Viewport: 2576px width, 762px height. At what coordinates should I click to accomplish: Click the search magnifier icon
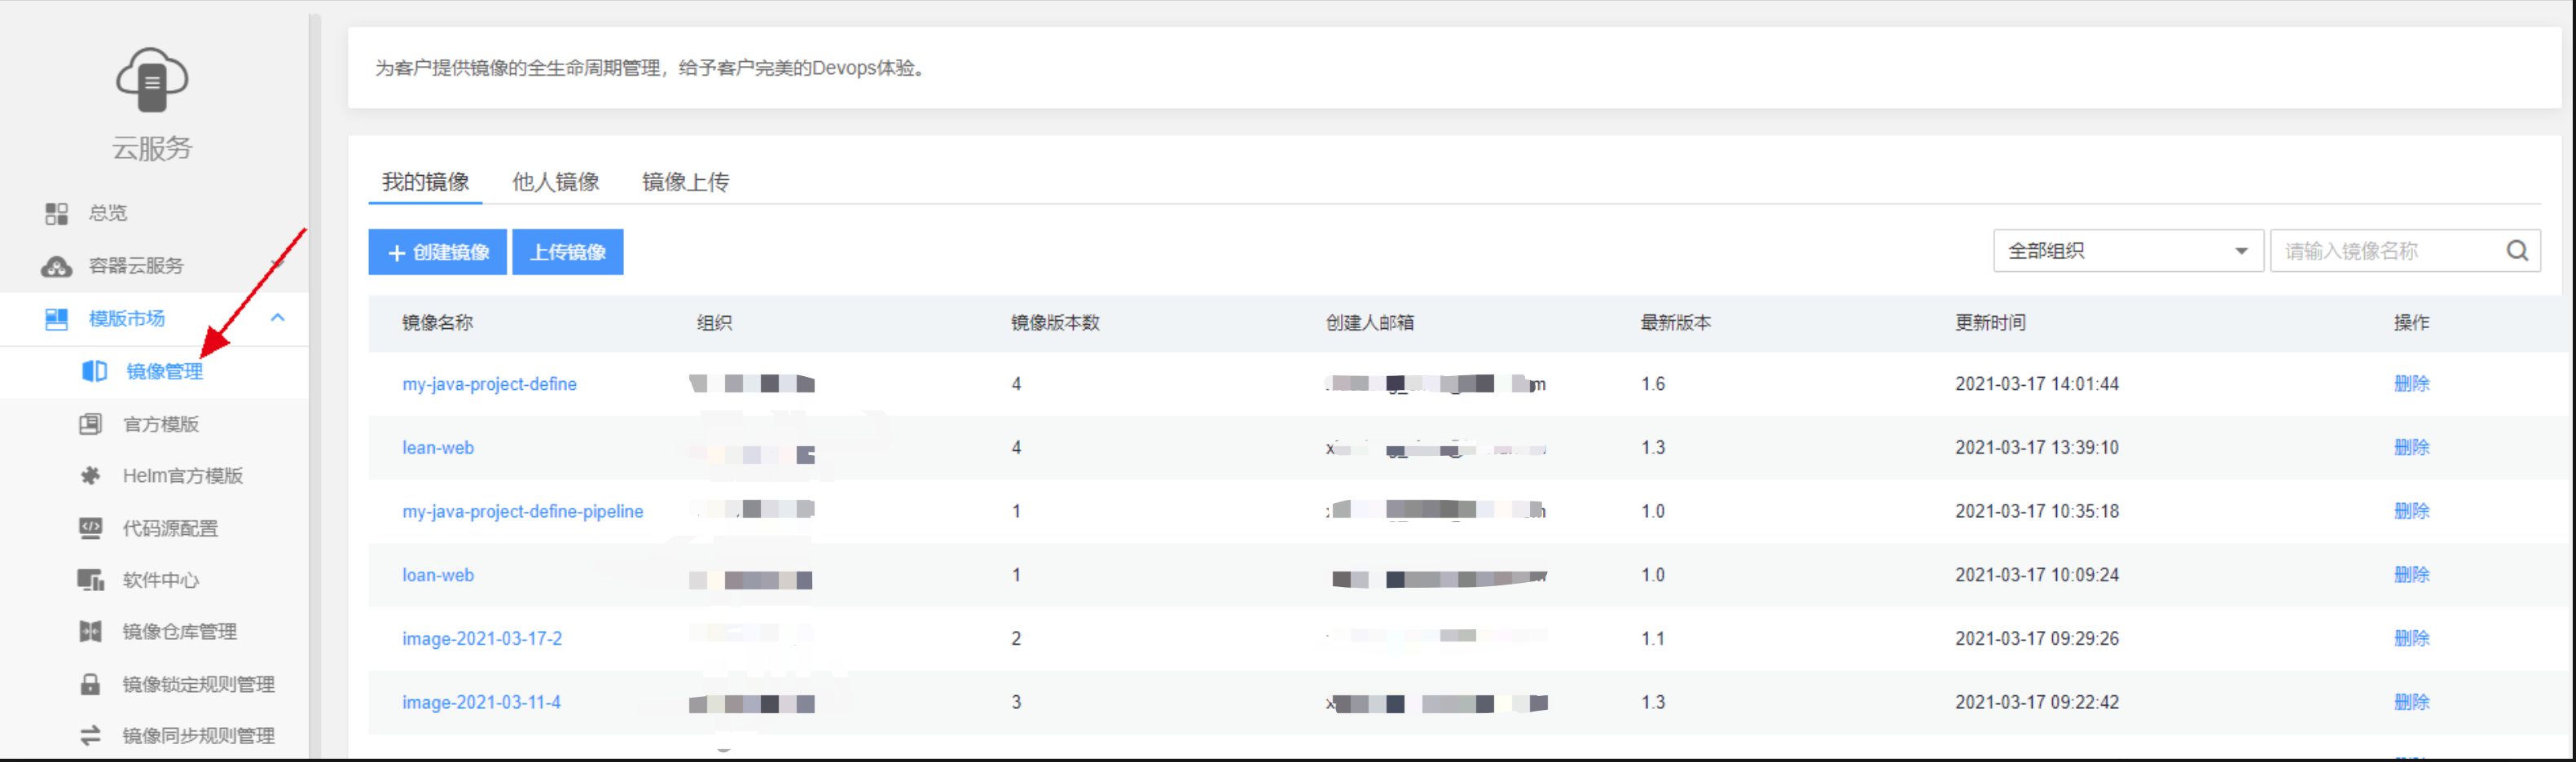tap(2516, 252)
